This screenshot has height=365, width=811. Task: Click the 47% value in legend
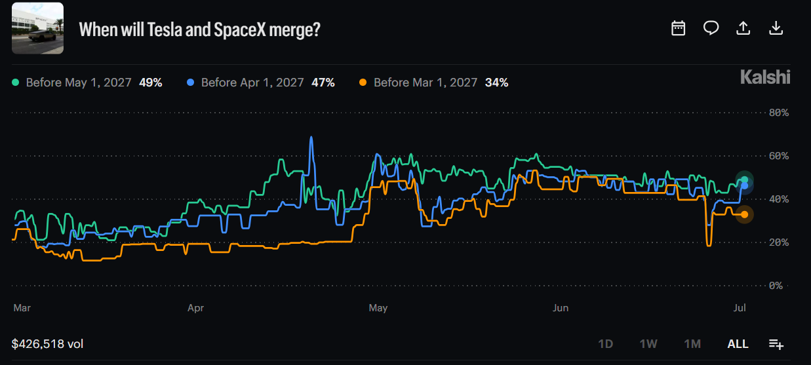coord(323,83)
